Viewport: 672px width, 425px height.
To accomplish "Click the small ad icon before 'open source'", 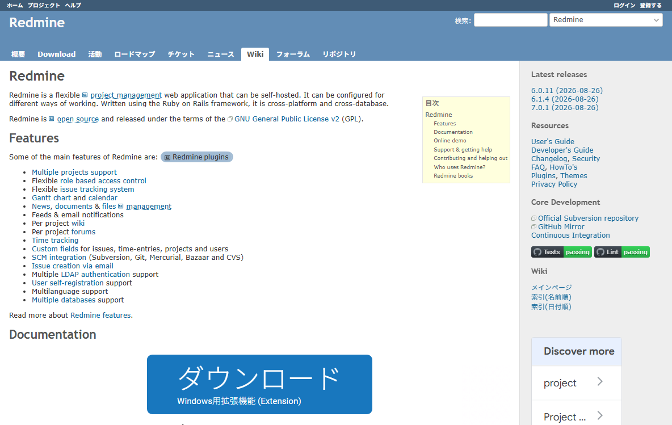I will point(52,119).
